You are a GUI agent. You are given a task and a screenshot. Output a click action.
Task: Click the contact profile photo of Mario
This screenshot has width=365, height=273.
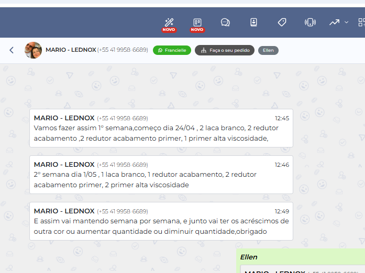pyautogui.click(x=33, y=50)
